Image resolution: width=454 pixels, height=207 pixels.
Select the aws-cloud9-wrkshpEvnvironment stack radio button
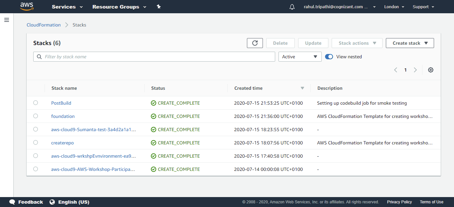[x=36, y=156]
